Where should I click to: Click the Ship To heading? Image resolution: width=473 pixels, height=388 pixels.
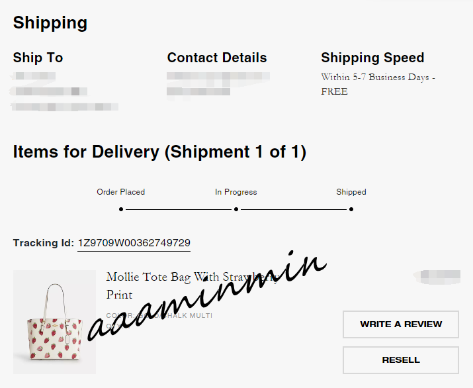[x=38, y=58]
